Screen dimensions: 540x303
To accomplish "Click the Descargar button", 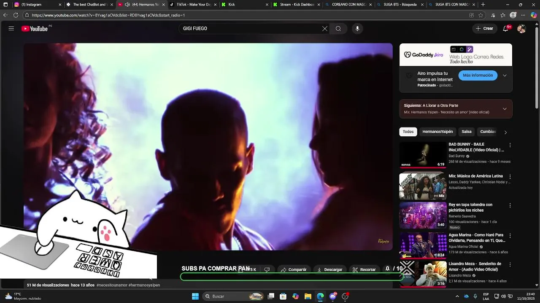I will pos(330,270).
